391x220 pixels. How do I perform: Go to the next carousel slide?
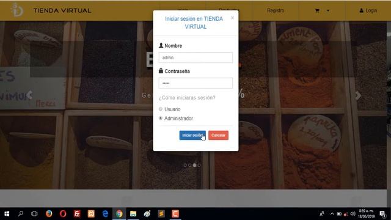point(358,95)
